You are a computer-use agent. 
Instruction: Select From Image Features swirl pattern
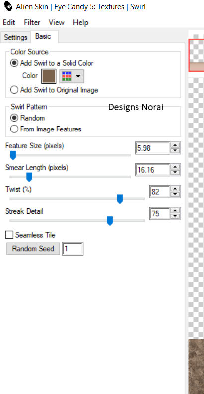[x=46, y=129]
